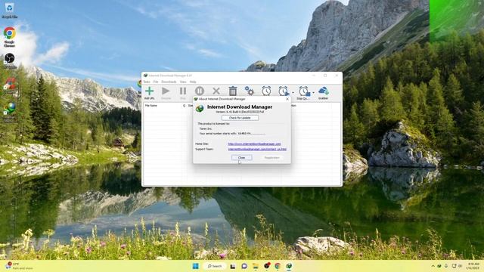Minimize the Internet Download Manager window
This screenshot has width=484, height=272.
pyautogui.click(x=314, y=76)
